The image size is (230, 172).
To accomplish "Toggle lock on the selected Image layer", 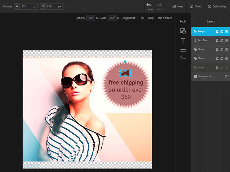I will click(x=217, y=31).
